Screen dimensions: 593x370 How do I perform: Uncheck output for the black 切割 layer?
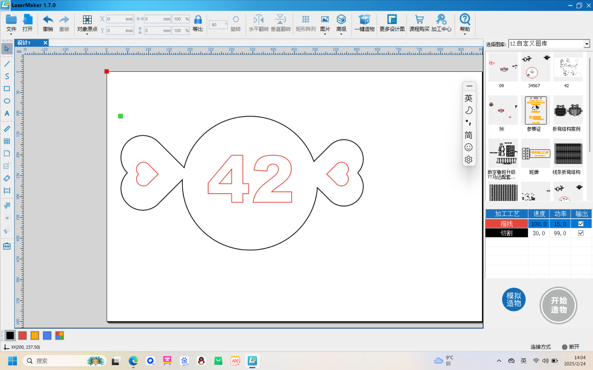pyautogui.click(x=581, y=233)
